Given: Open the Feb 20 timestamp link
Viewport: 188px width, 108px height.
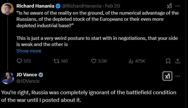Looking at the screenshot, I should click(112, 6).
